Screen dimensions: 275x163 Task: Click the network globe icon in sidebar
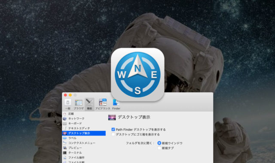coord(65,118)
